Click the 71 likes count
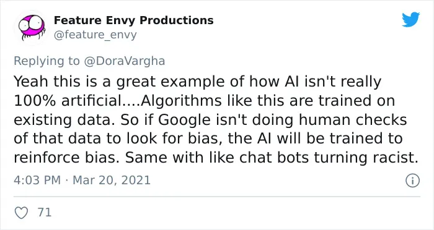Screen dimensions: 434x230 point(45,212)
